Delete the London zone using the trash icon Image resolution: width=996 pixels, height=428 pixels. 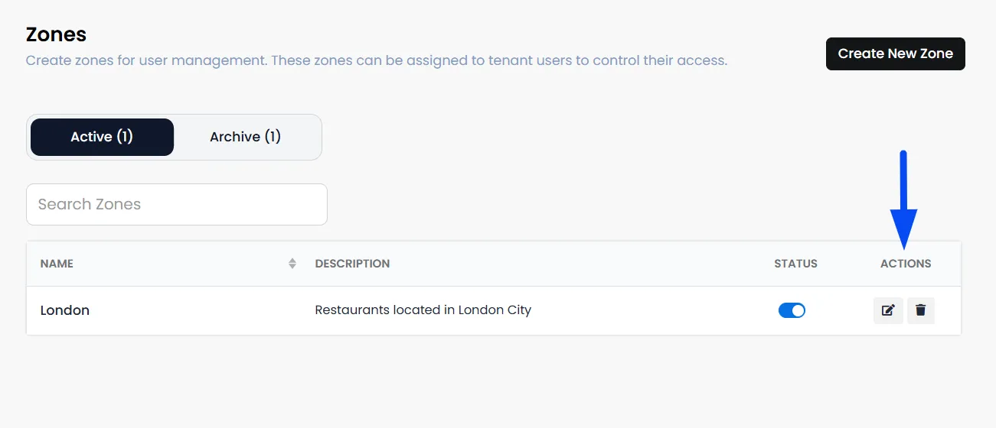pos(920,310)
